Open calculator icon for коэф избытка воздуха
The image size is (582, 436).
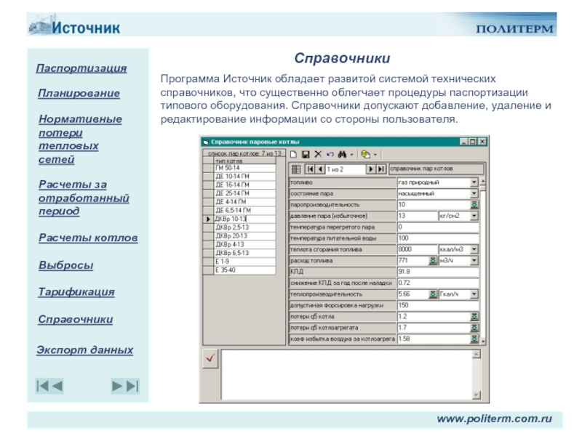474,339
